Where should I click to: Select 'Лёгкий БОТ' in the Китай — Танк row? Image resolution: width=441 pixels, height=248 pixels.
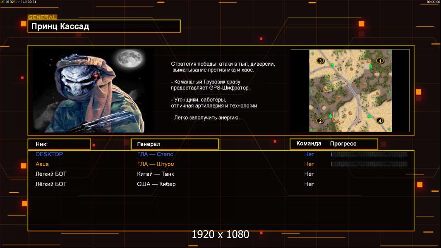click(x=51, y=174)
